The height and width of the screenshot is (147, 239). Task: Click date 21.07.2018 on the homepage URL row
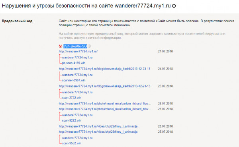[x=165, y=51]
